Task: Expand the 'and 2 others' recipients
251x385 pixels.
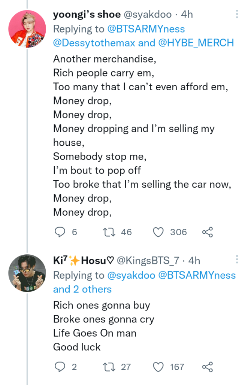Action: [82, 289]
